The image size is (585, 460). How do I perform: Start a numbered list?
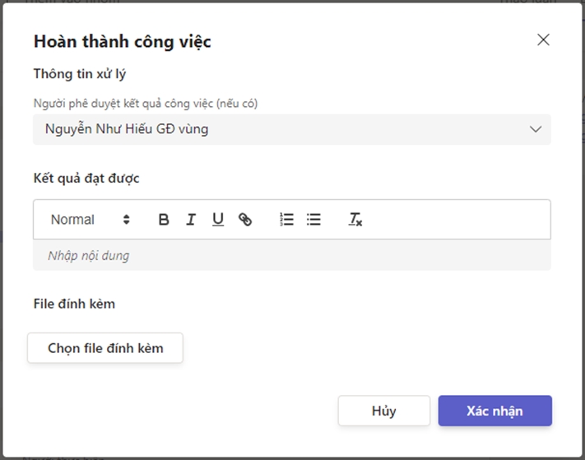point(286,220)
